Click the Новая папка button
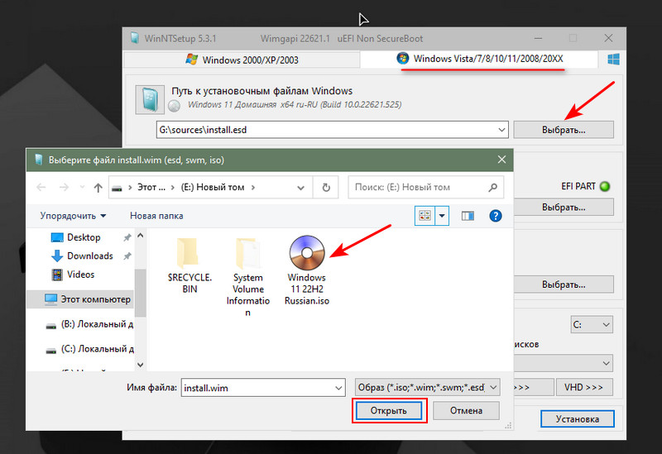This screenshot has width=662, height=454. click(156, 216)
